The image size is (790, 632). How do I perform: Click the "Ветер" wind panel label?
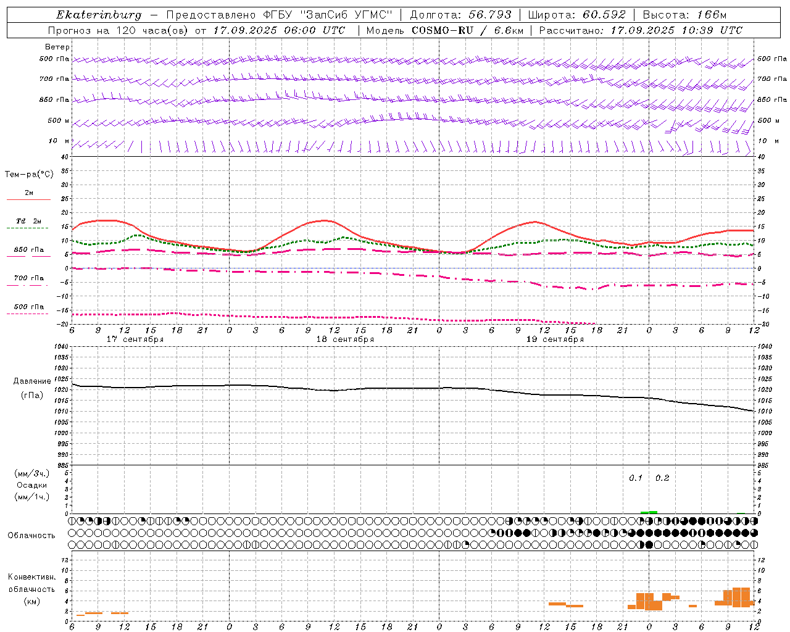(x=57, y=47)
